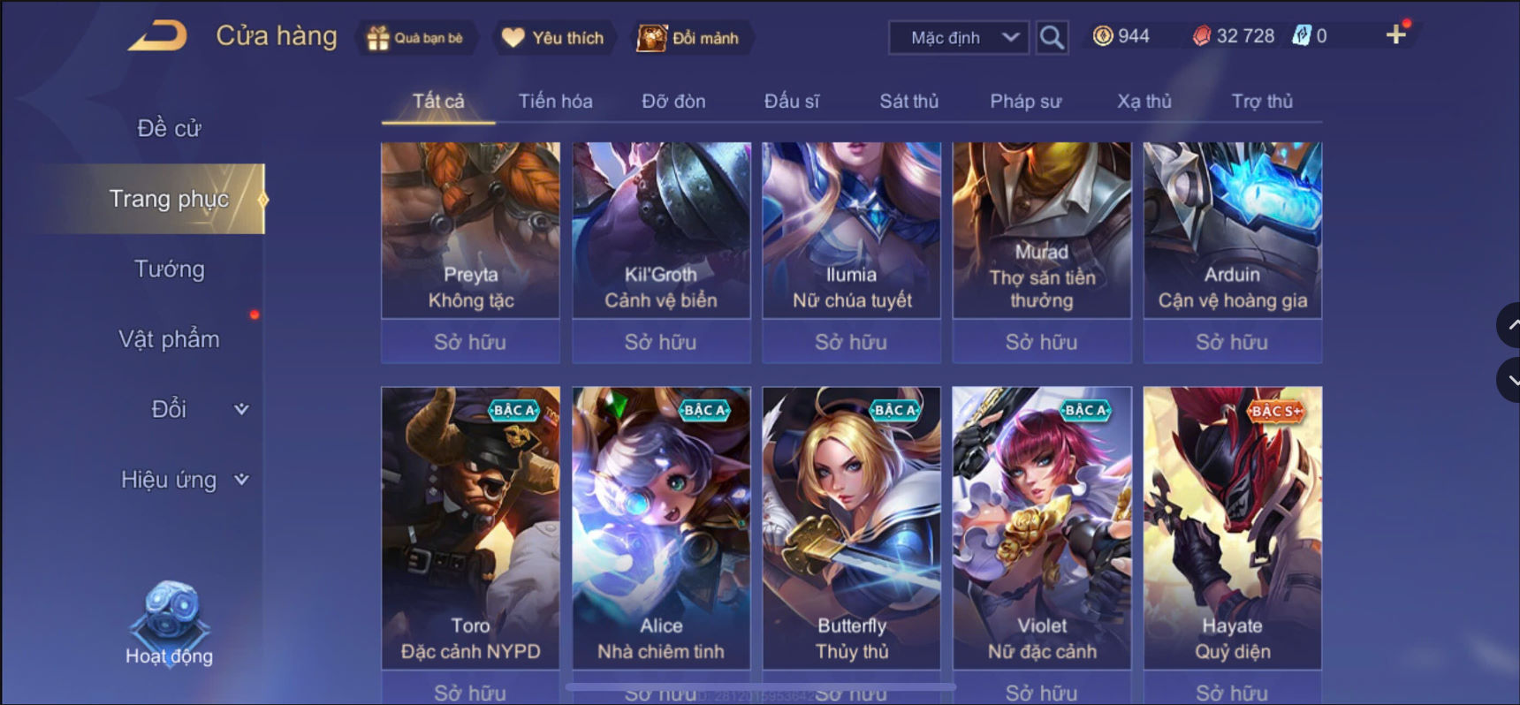Click the gold coin balance icon
The width and height of the screenshot is (1520, 705).
click(x=1103, y=35)
